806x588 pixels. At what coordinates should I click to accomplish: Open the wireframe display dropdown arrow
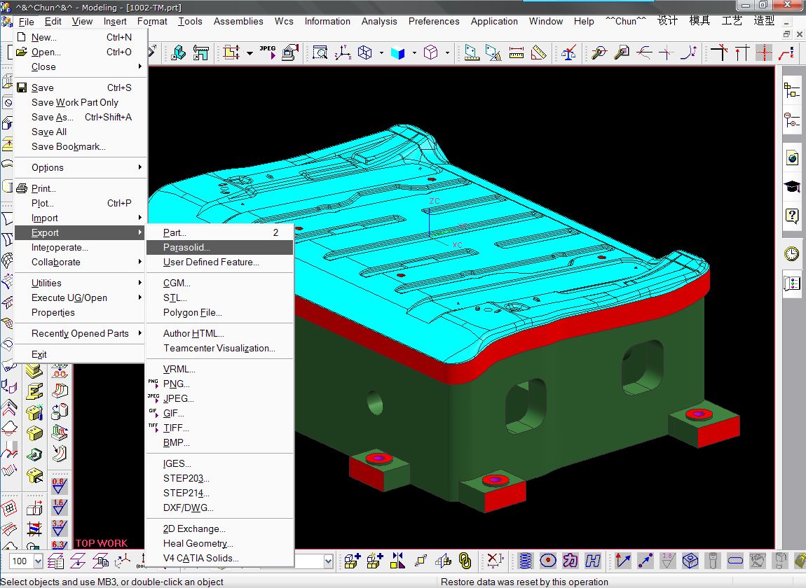[381, 52]
